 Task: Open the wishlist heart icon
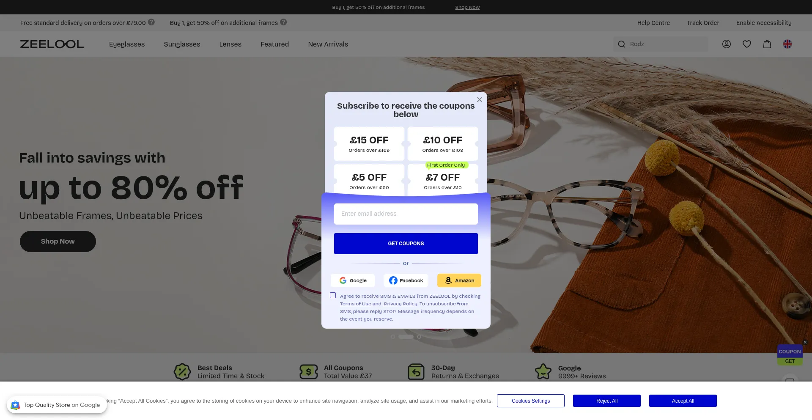746,44
